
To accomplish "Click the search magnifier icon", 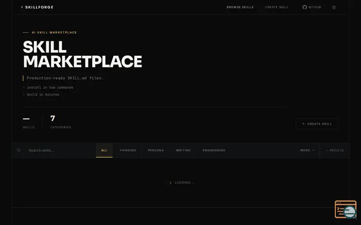I will coord(19,150).
